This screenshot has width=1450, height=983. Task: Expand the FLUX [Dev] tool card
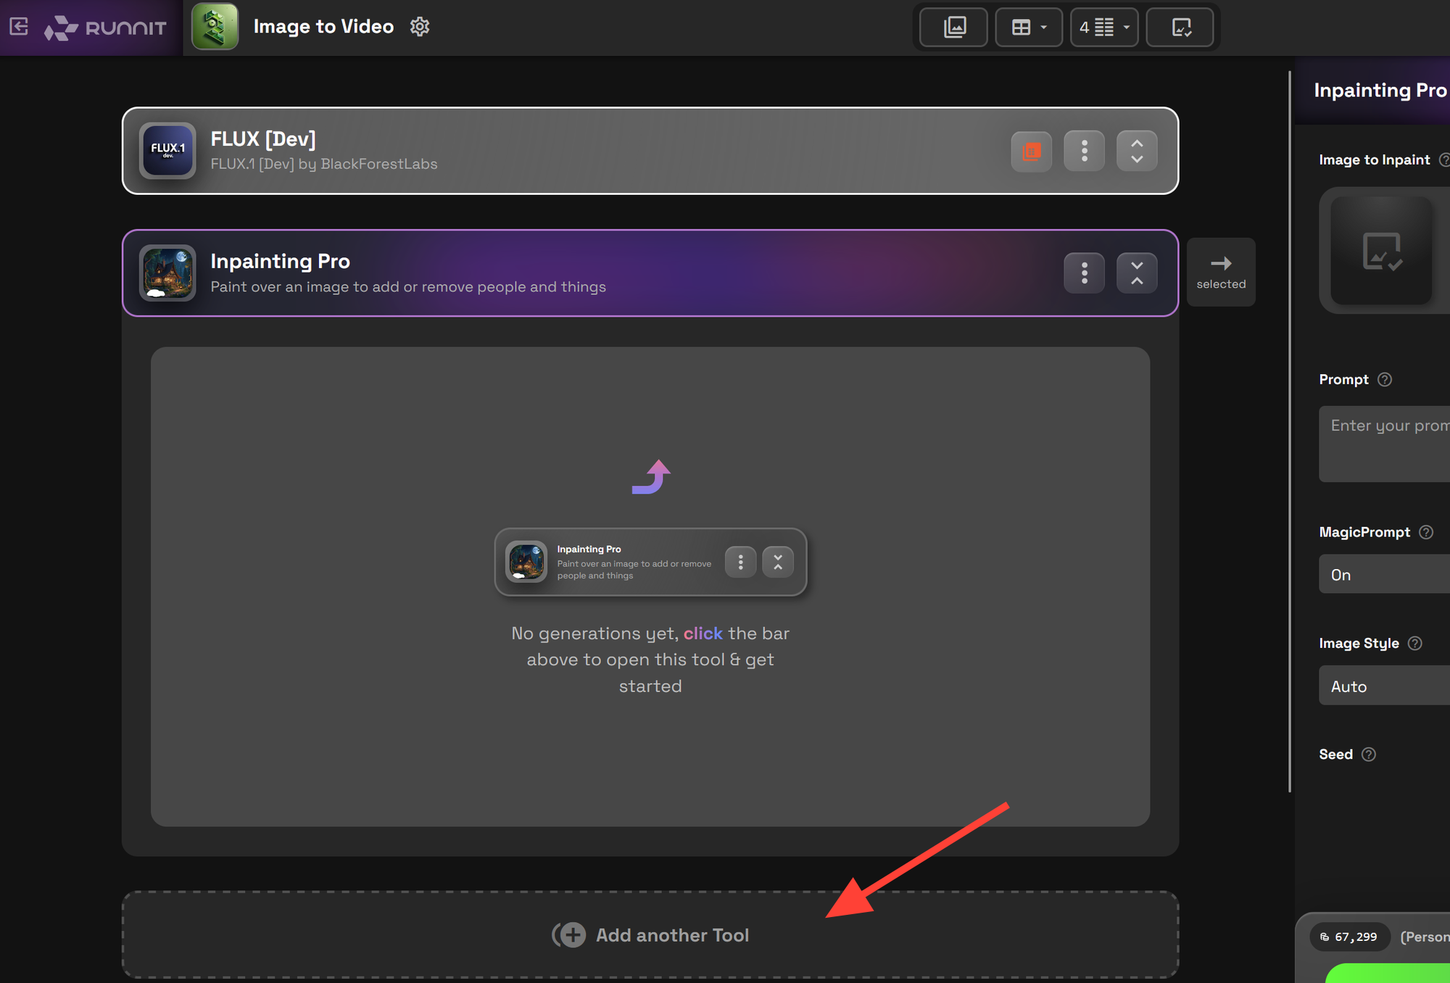tap(1137, 151)
